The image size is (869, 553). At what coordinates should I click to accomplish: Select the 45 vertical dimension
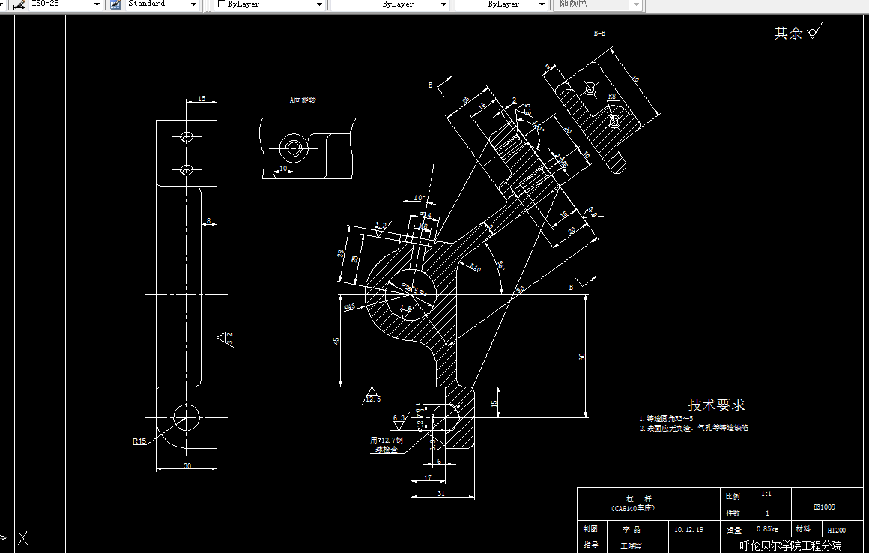pos(336,341)
